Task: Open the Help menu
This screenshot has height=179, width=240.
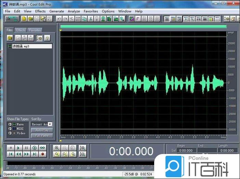Action: click(x=139, y=11)
